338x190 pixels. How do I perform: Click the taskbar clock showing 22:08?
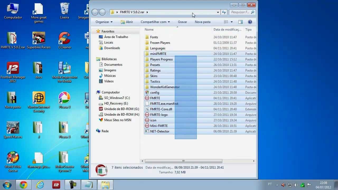click(x=323, y=185)
